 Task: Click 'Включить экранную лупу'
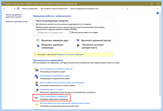click(x=55, y=41)
